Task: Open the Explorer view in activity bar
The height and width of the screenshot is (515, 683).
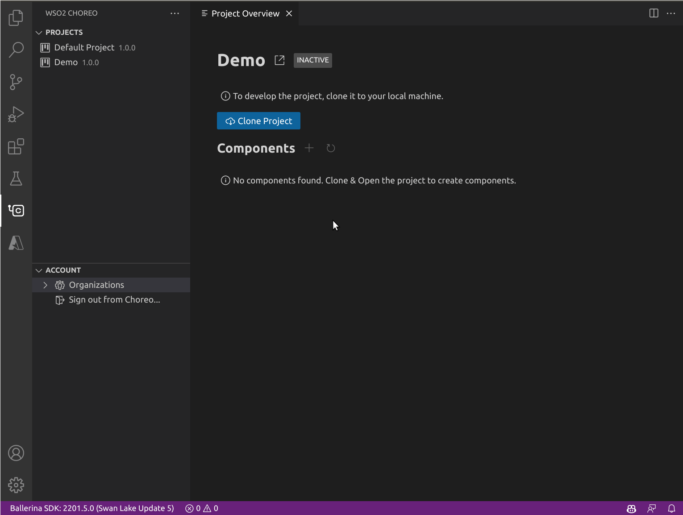Action: (x=16, y=18)
